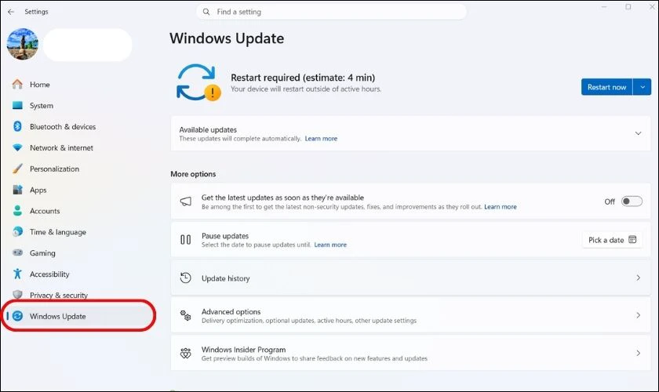This screenshot has width=659, height=392.
Task: Open the dropdown arrow next to Restart now
Action: [x=643, y=87]
